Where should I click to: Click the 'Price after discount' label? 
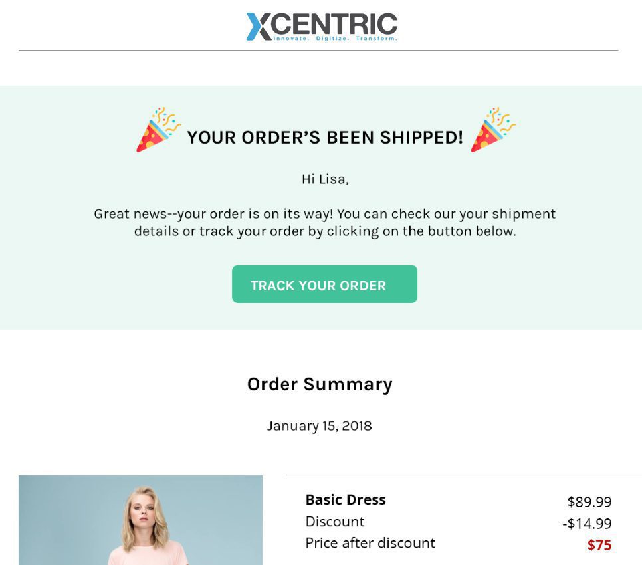point(370,543)
